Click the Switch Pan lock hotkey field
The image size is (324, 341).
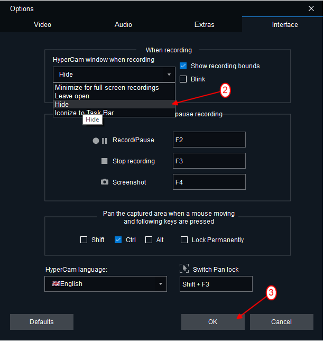[216, 284]
